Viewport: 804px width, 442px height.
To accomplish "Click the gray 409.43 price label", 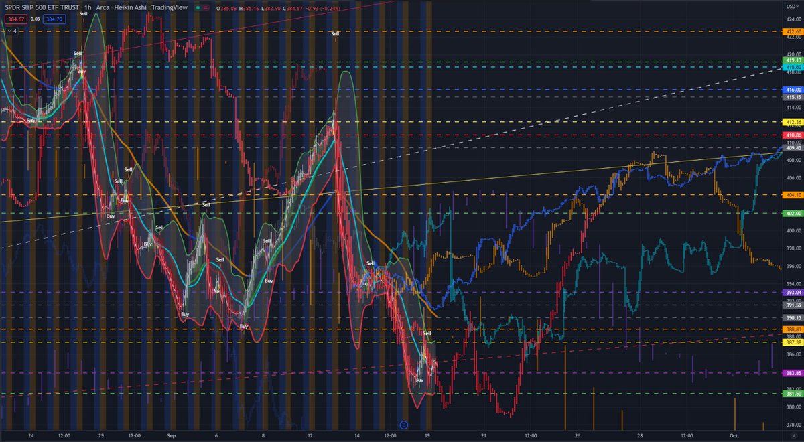I will (x=793, y=148).
